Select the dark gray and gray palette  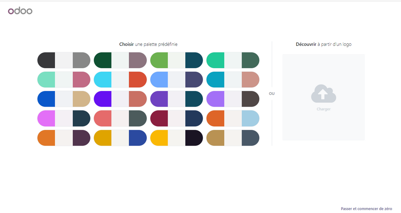click(64, 60)
